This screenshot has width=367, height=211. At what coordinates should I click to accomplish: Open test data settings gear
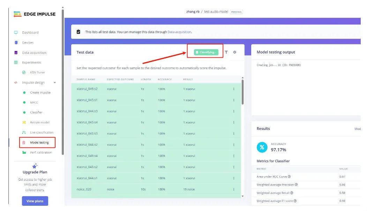(x=234, y=52)
